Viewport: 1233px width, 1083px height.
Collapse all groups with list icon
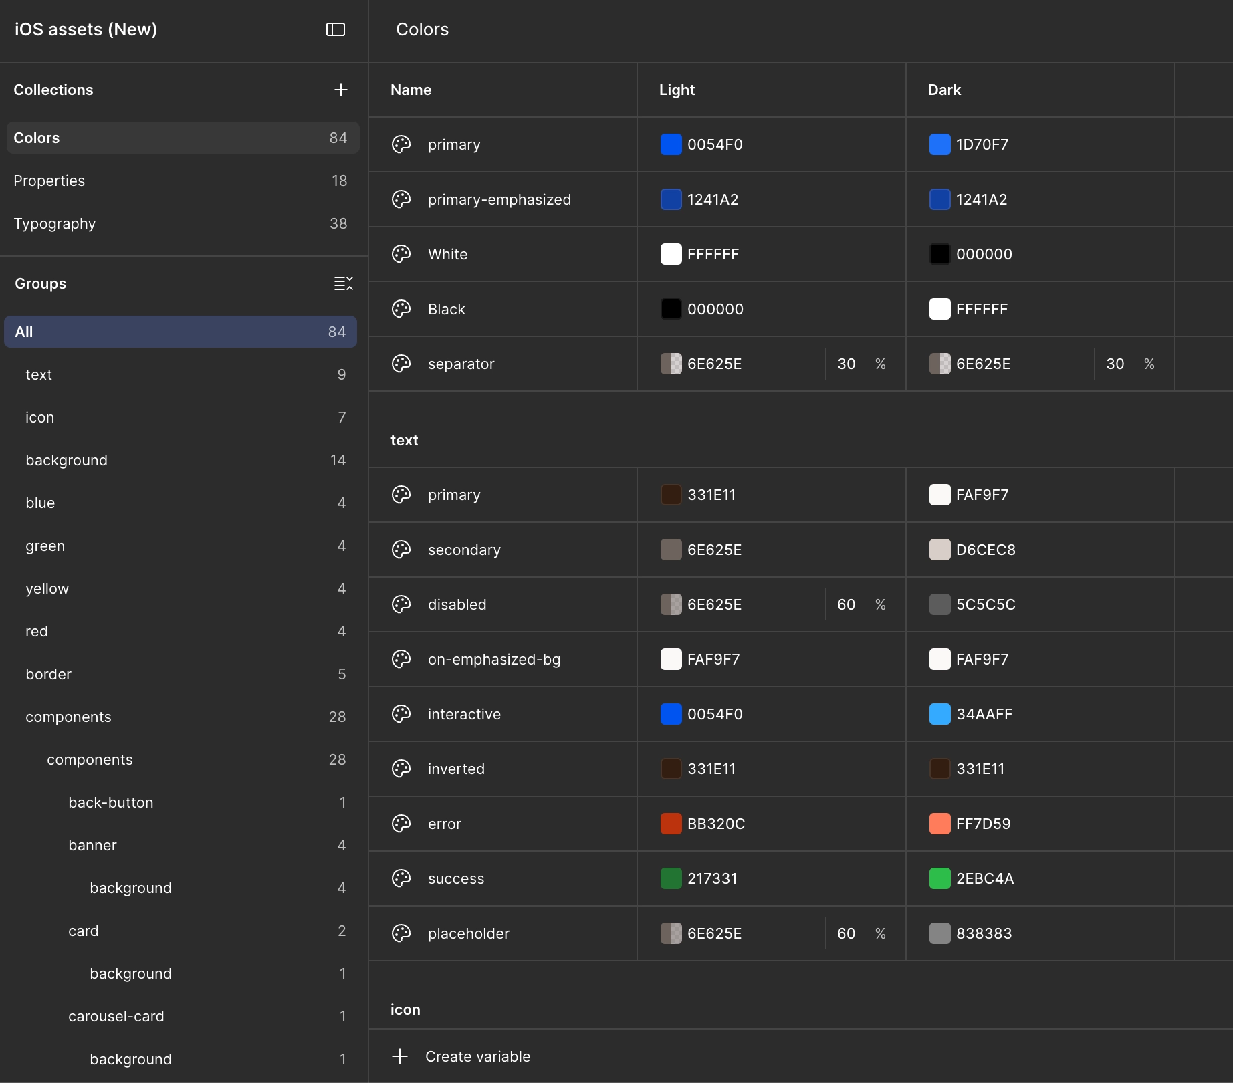[x=344, y=283]
